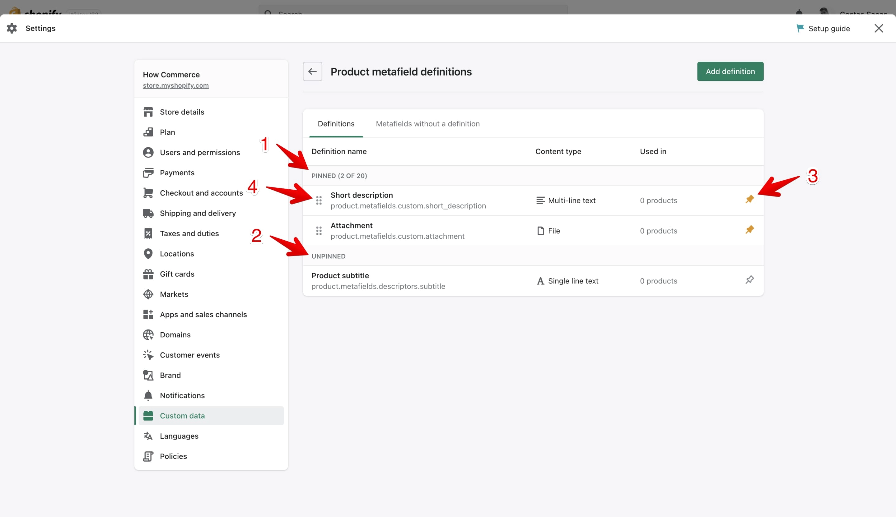Click the Plan icon in sidebar
The image size is (896, 517).
point(148,132)
